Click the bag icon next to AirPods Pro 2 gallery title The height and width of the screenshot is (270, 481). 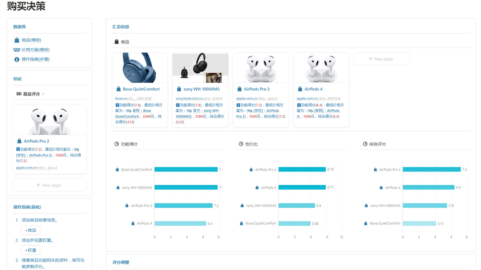(240, 89)
